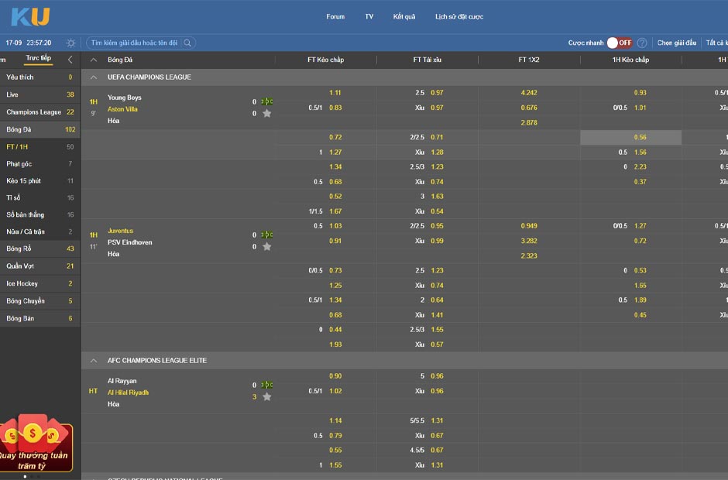The image size is (728, 480).
Task: Select the 1.11 FT handicap odds
Action: point(335,93)
